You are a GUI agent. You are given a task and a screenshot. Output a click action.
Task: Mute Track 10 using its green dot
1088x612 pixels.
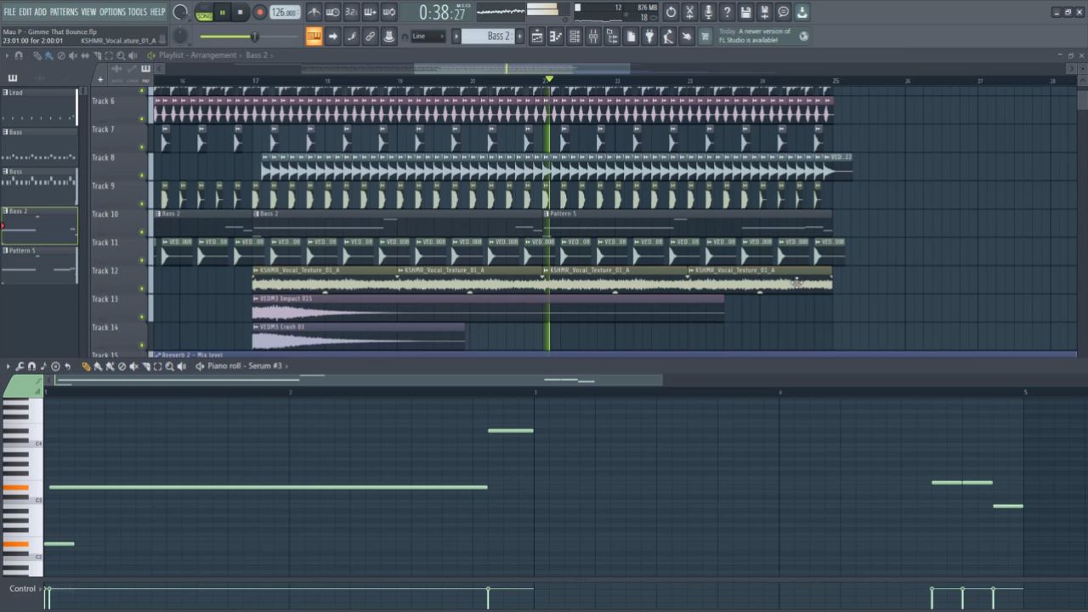click(142, 231)
